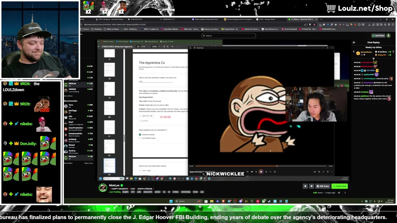
Task: Subscribe to NickLee channel
Action: click(340, 186)
